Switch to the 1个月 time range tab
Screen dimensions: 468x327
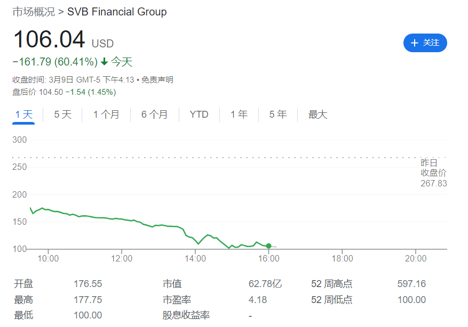coord(106,114)
